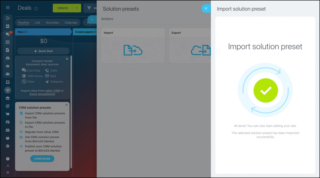
Task: Switch to the Activities tab
Action: click(52, 23)
